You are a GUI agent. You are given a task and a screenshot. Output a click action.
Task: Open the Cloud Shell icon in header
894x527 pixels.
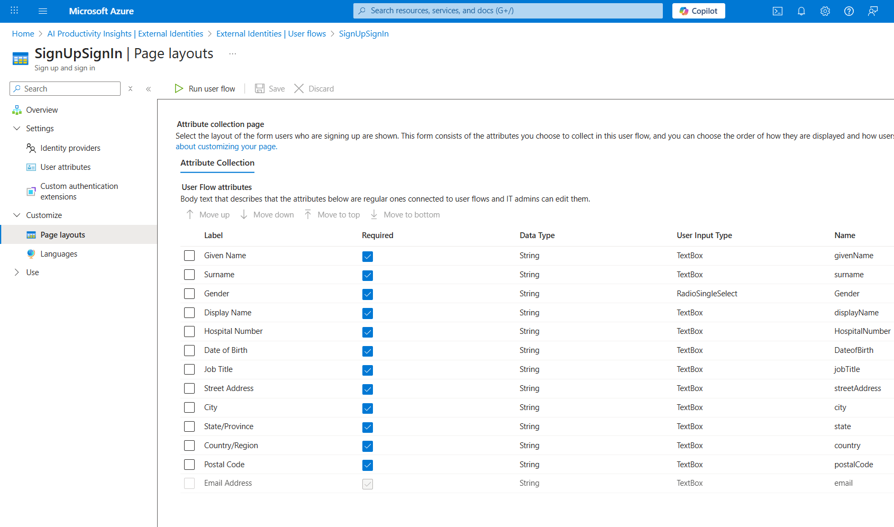(x=777, y=11)
